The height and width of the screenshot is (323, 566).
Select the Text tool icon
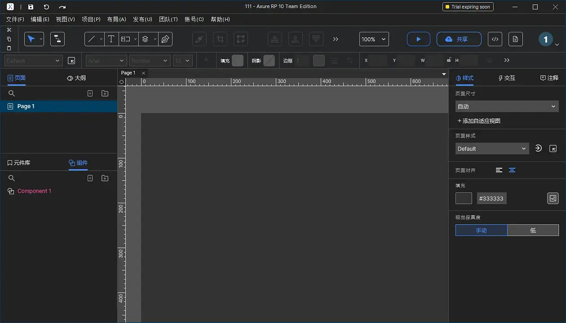111,39
